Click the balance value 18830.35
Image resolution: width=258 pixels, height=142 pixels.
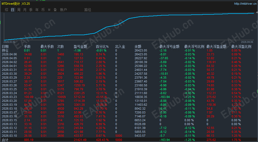[x=141, y=97]
